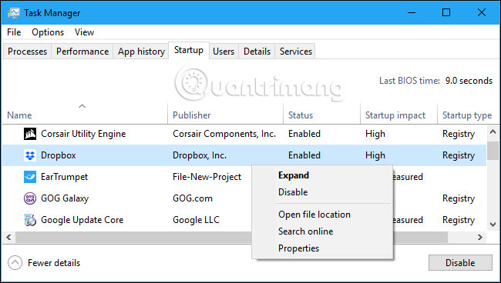Click the vertical scrollbar up arrow
501x283 pixels.
tap(493, 132)
